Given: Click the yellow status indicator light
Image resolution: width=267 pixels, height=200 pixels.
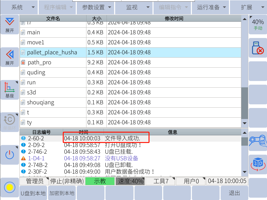Looking at the screenshot, I should pos(9,187).
